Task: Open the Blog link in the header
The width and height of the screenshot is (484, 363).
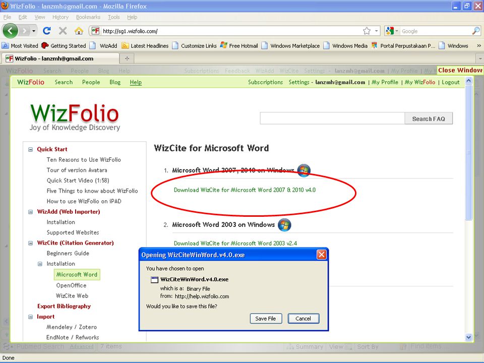Action: tap(115, 82)
